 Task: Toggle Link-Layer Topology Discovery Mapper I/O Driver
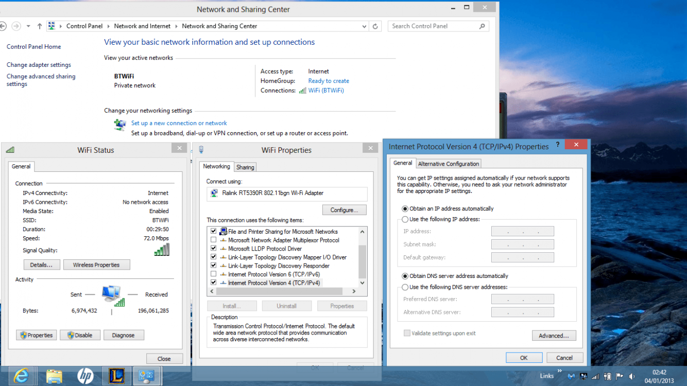pyautogui.click(x=213, y=257)
